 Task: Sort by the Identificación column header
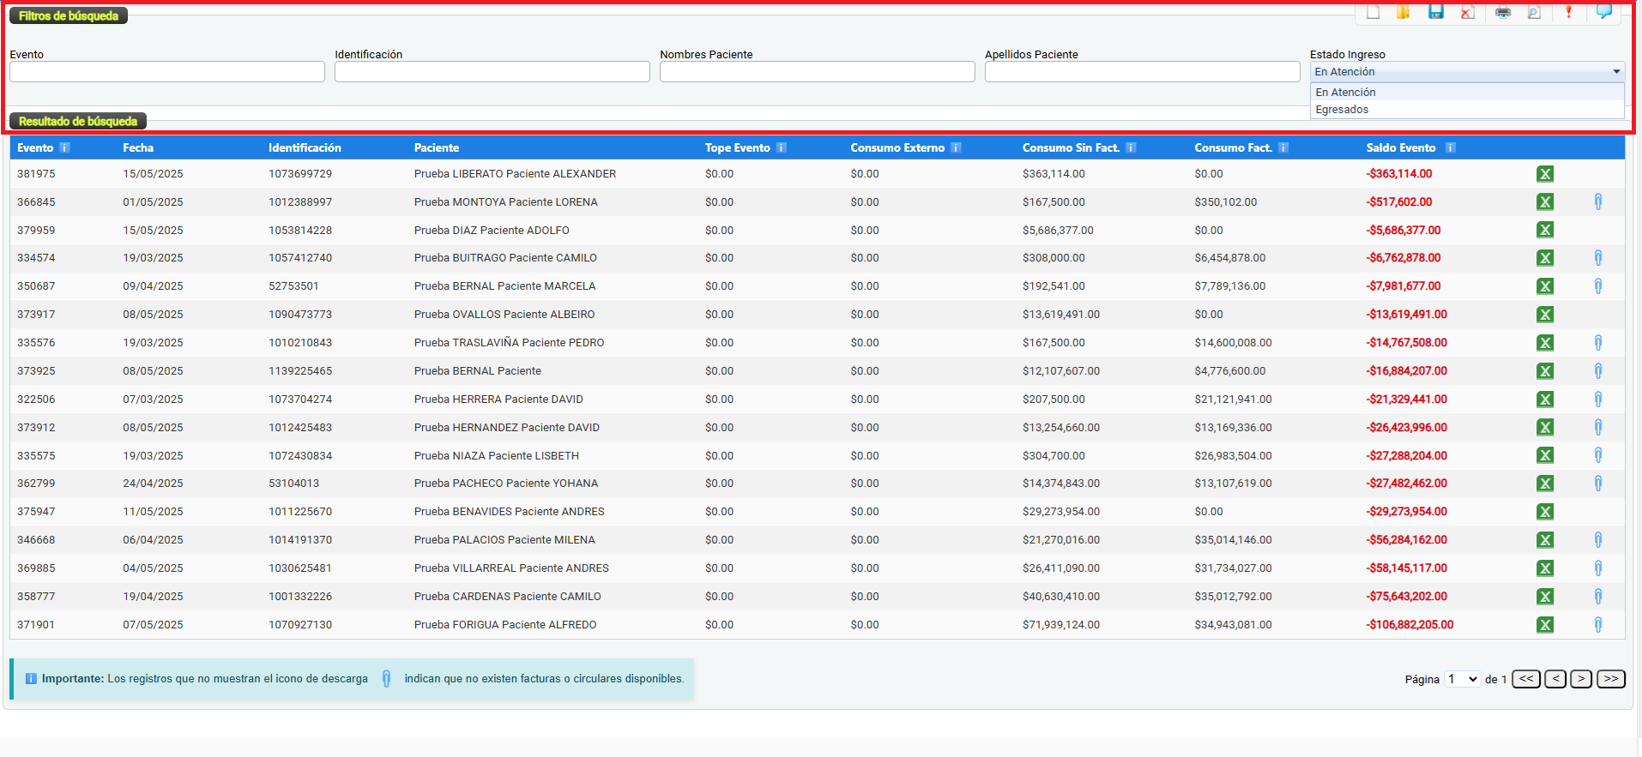(305, 147)
